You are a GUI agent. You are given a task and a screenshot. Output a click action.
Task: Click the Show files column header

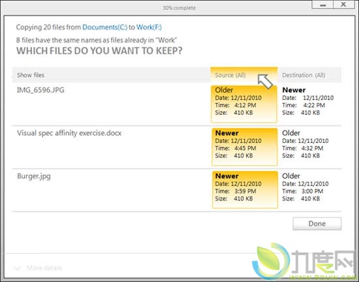[31, 75]
